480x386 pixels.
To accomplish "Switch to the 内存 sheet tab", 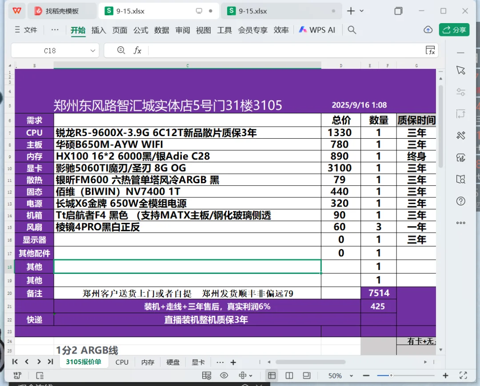I will tap(148, 362).
